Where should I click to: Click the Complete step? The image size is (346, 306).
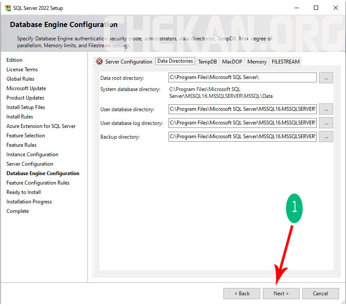[x=18, y=211]
